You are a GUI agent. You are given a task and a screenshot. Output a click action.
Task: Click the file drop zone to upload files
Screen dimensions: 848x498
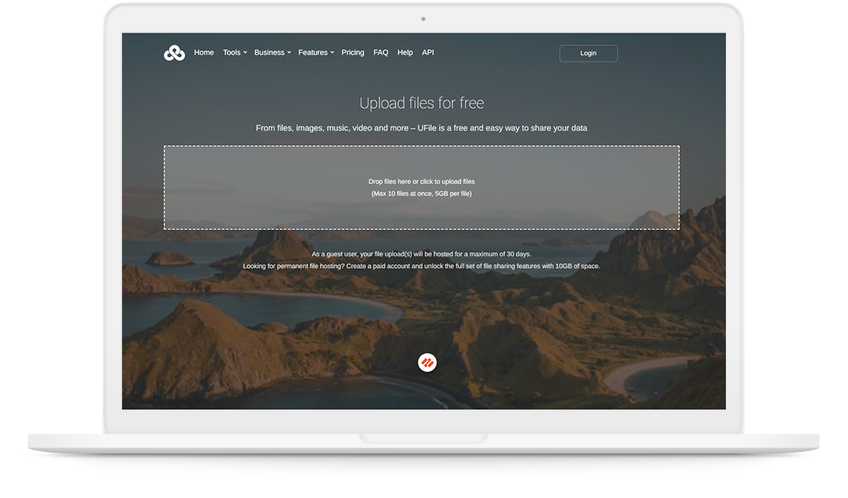422,187
